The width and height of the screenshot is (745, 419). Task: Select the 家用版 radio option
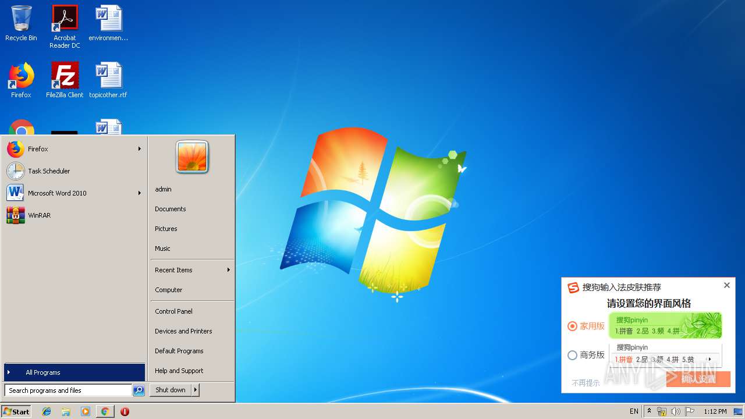tap(573, 326)
